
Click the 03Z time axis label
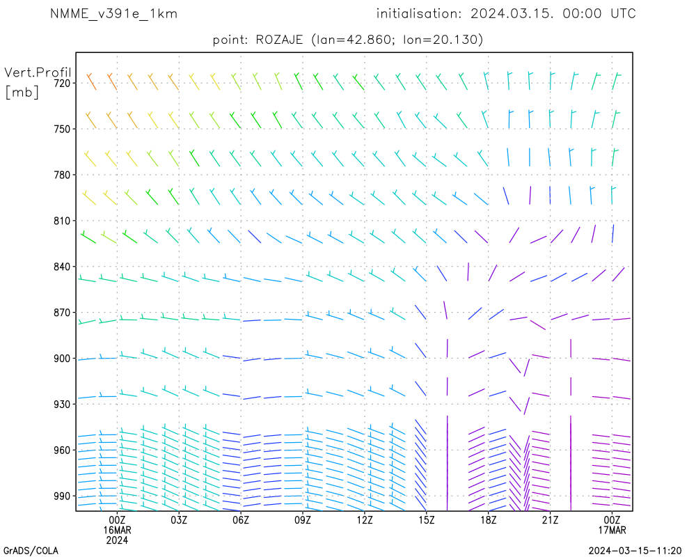179,519
